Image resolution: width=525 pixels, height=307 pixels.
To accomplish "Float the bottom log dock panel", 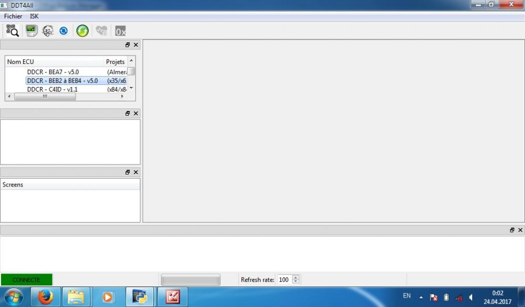I will pyautogui.click(x=511, y=230).
